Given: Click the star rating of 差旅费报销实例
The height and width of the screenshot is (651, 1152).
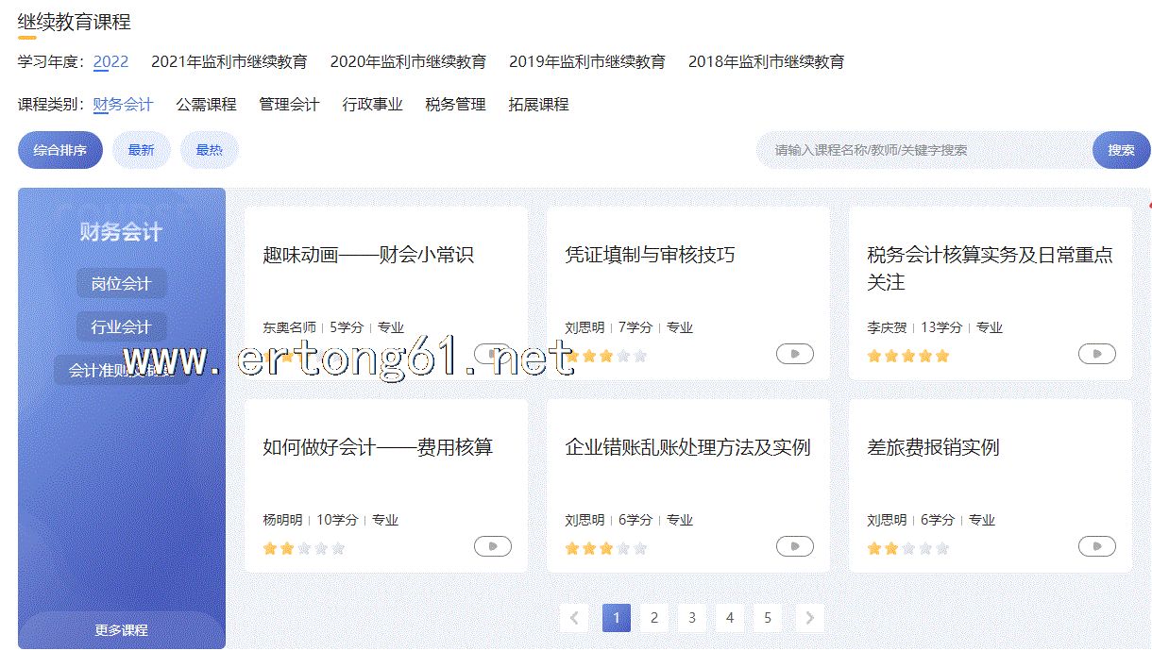Looking at the screenshot, I should (908, 548).
